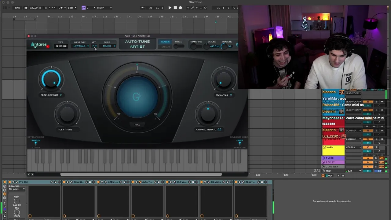The width and height of the screenshot is (391, 220).
Task: Open the Auto-Tune KEY dropdown
Action: pyautogui.click(x=94, y=46)
